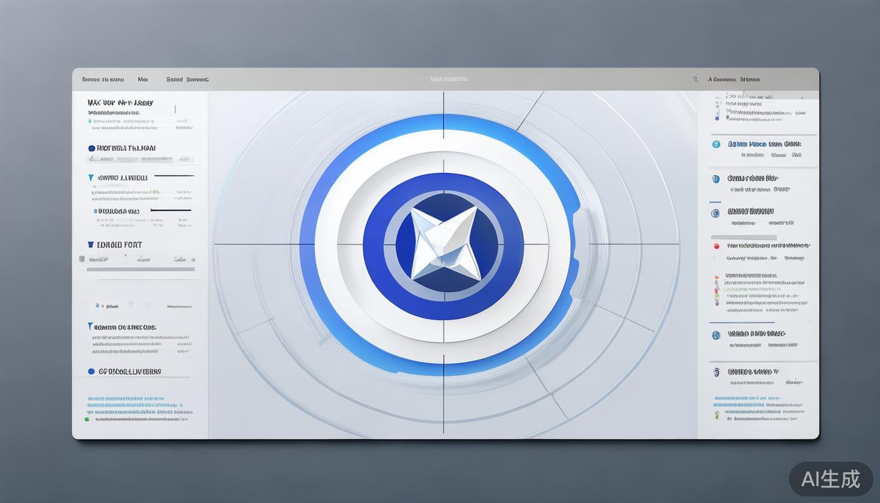Click the bottom-most blue icon in the right panel
880x503 pixels.
coord(716,372)
